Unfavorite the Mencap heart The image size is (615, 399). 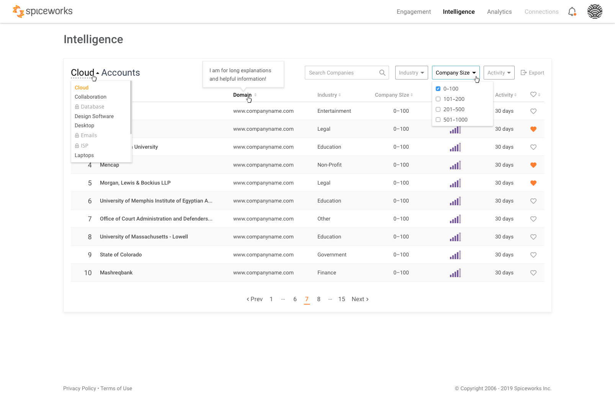point(533,165)
